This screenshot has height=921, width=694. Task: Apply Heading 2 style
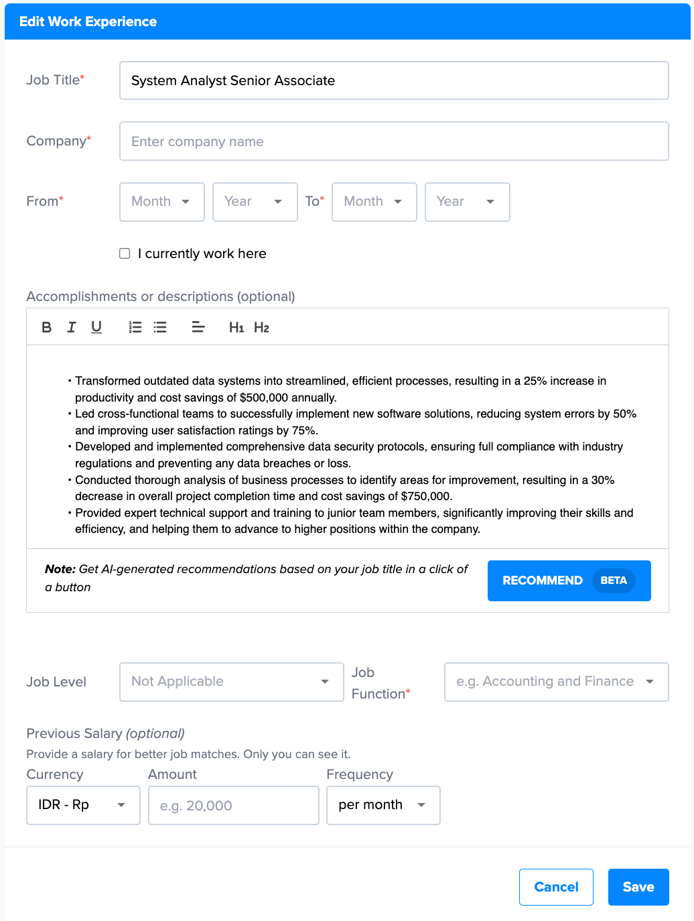pyautogui.click(x=262, y=327)
